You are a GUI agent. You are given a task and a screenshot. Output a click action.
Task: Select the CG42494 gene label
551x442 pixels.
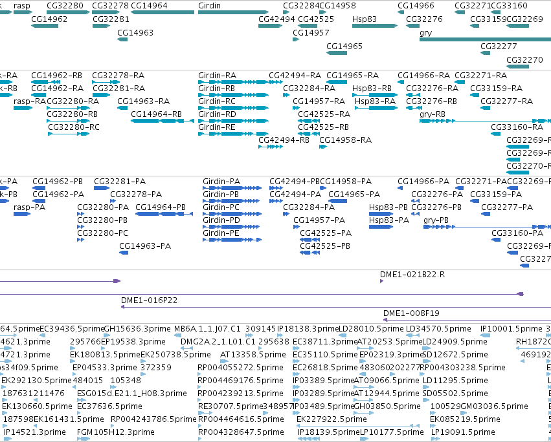276,19
